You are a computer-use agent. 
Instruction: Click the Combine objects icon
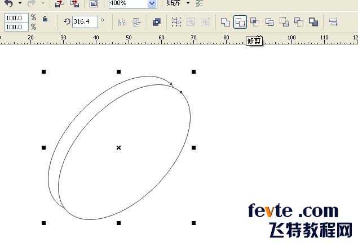157,22
